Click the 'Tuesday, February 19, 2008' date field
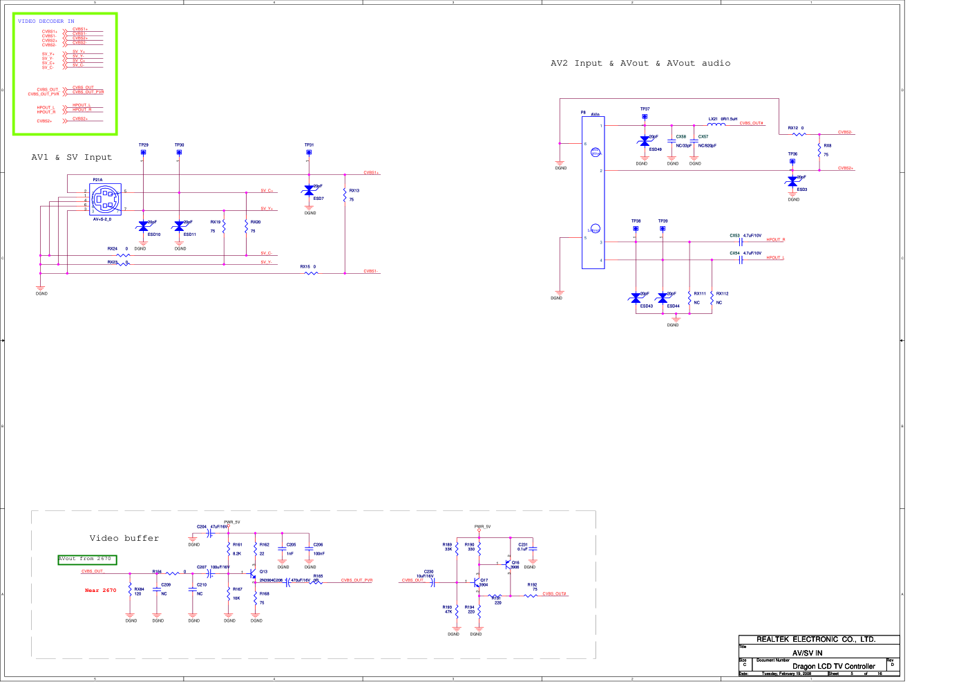This screenshot has width=970, height=686. click(x=786, y=674)
